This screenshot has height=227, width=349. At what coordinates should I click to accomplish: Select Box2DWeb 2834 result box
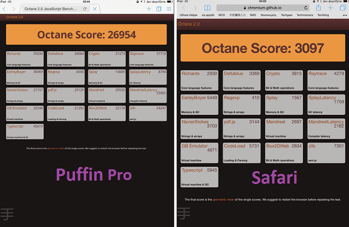coord(284,153)
